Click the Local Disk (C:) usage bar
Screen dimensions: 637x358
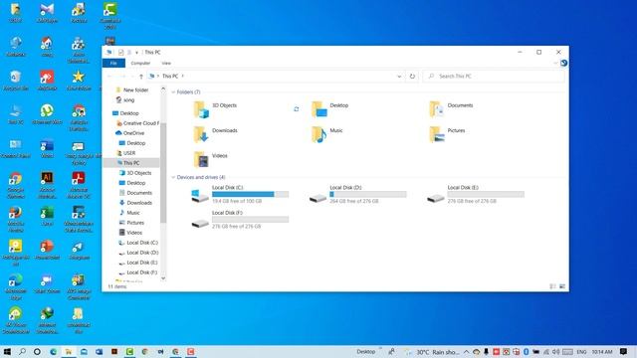[x=250, y=195]
